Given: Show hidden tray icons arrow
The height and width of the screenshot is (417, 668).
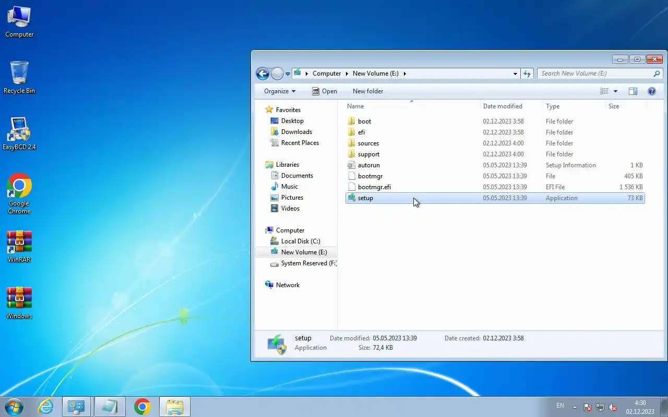Looking at the screenshot, I should [x=575, y=407].
